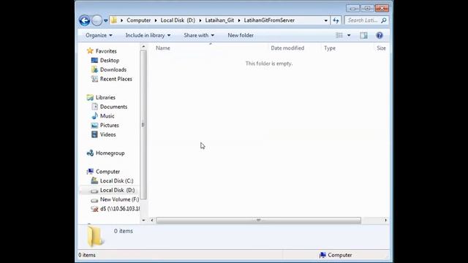The width and height of the screenshot is (468, 263).
Task: Click the New folder button
Action: 241,35
